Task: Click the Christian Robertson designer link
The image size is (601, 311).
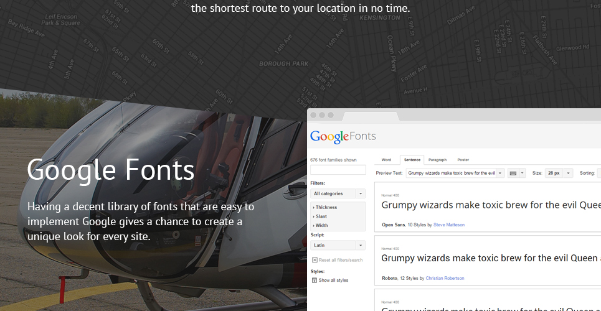Action: pyautogui.click(x=445, y=278)
